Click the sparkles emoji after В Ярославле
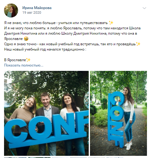 pos(28,60)
